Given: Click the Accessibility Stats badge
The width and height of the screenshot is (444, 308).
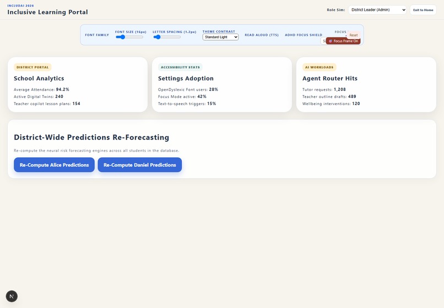Looking at the screenshot, I should pyautogui.click(x=180, y=67).
